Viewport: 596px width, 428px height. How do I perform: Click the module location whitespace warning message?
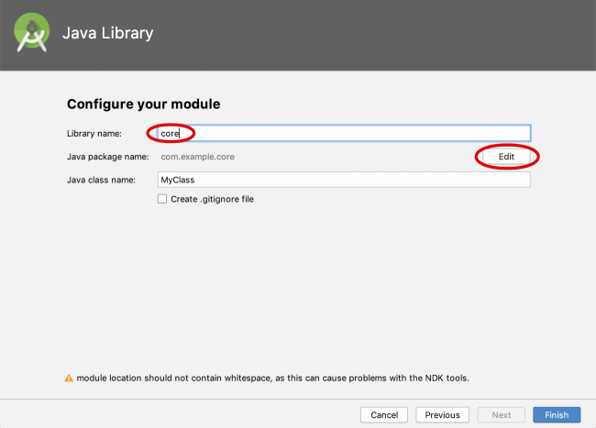pos(273,379)
